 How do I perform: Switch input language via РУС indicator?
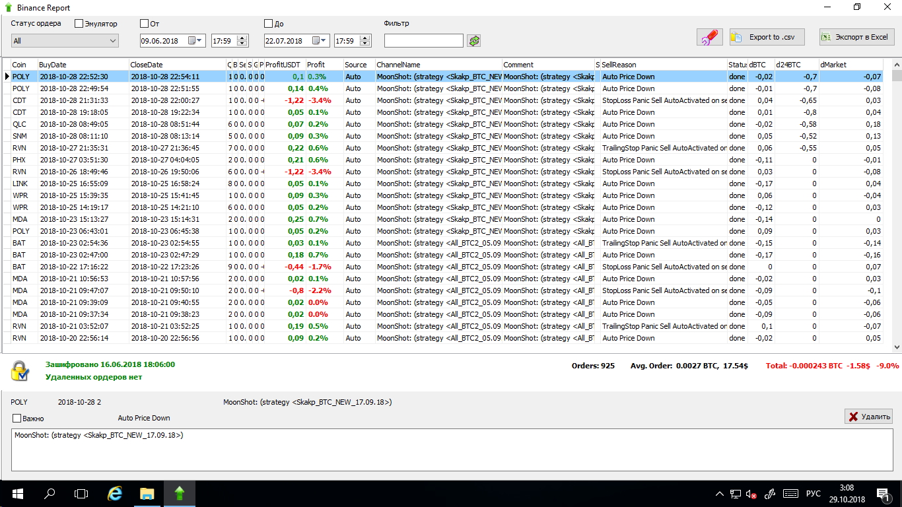pos(814,494)
